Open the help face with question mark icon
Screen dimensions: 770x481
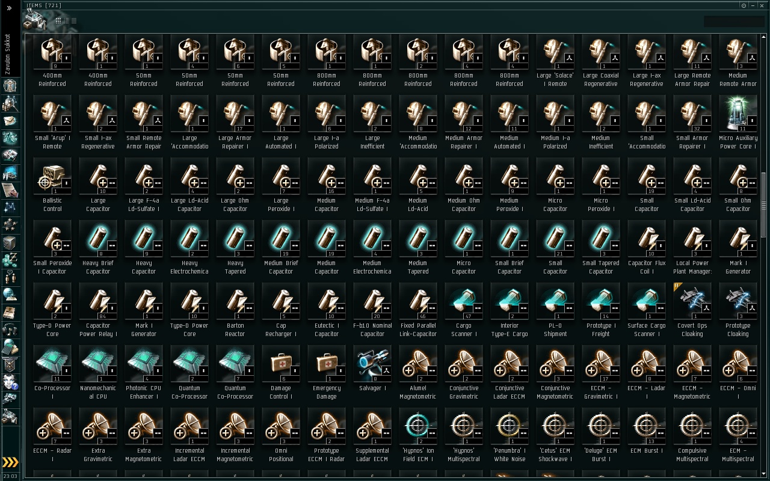[10, 381]
